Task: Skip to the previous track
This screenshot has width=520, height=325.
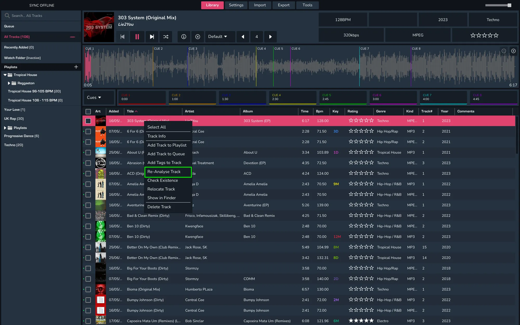Action: pyautogui.click(x=122, y=37)
